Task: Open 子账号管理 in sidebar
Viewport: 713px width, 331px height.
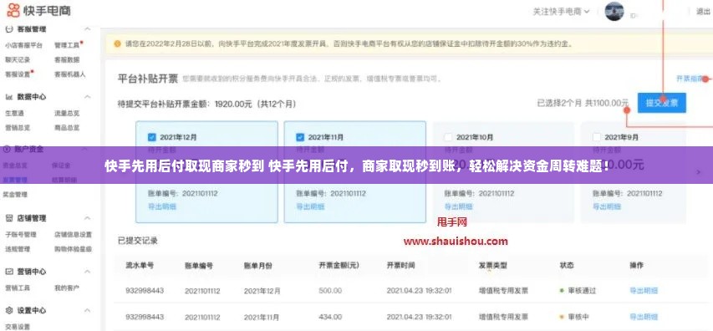Action: 20,235
